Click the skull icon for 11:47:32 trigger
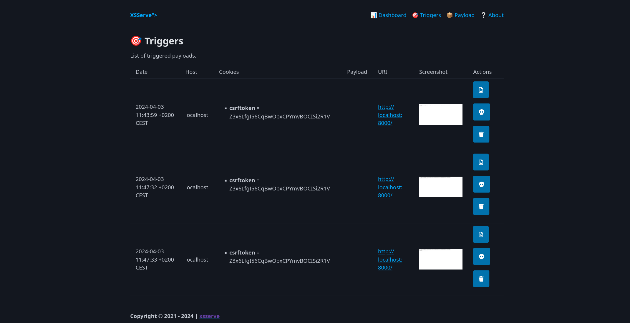Viewport: 630px width, 323px height. click(481, 184)
